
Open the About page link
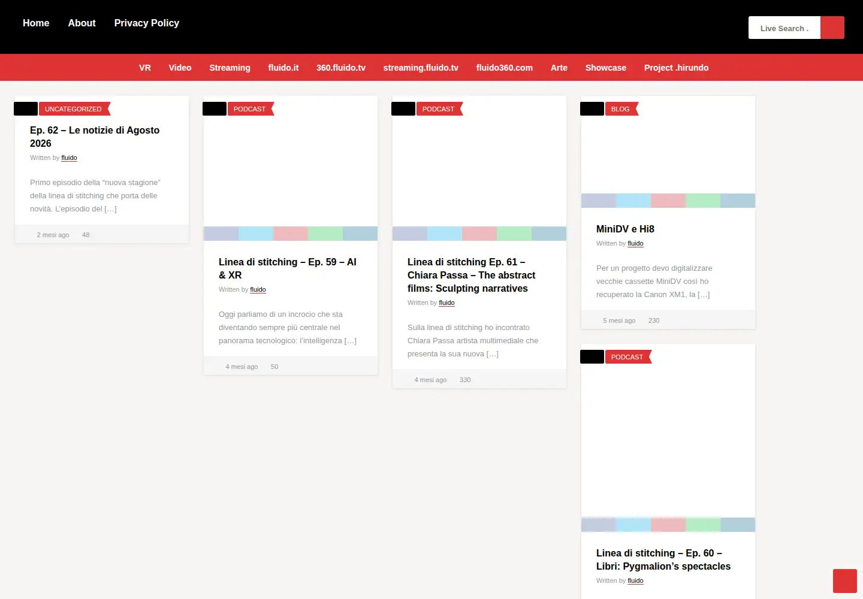82,23
